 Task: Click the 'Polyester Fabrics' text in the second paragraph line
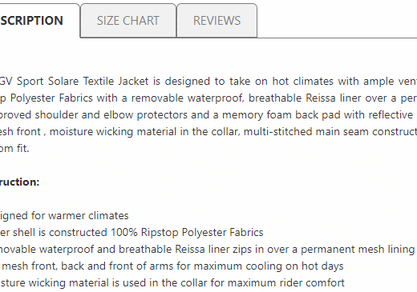pos(51,98)
